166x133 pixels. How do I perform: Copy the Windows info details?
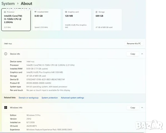[133, 108]
